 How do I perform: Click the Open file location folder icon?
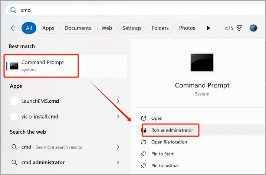(x=144, y=142)
